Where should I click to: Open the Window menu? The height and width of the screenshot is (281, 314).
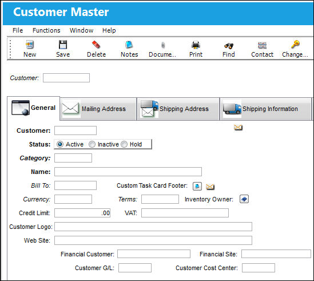(x=82, y=30)
